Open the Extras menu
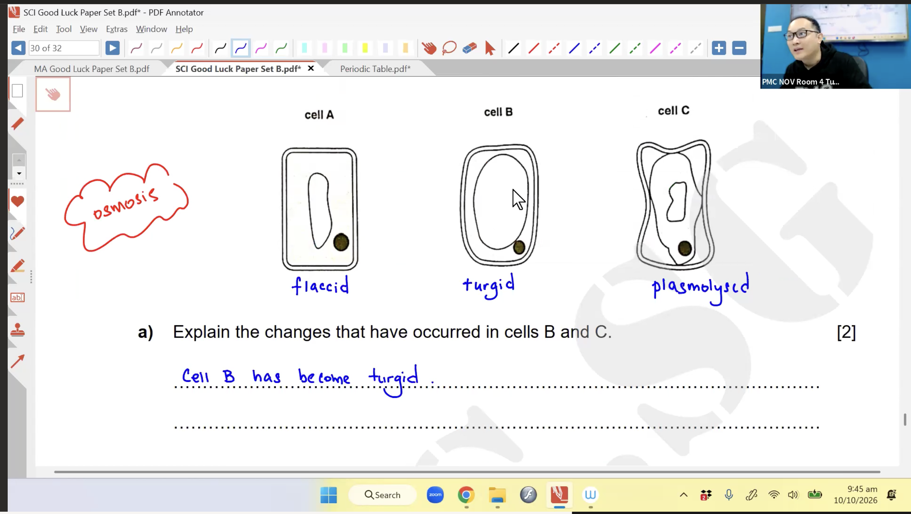Image resolution: width=911 pixels, height=514 pixels. (117, 29)
